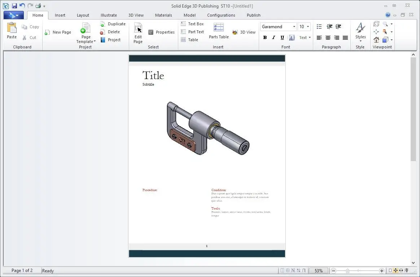Set paragraph alignment to justified
The width and height of the screenshot is (420, 277).
pyautogui.click(x=345, y=38)
